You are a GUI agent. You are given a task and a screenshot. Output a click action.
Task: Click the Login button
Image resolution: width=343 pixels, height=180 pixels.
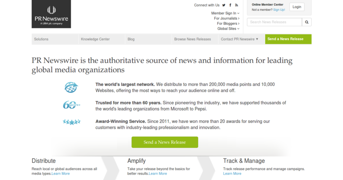click(297, 7)
